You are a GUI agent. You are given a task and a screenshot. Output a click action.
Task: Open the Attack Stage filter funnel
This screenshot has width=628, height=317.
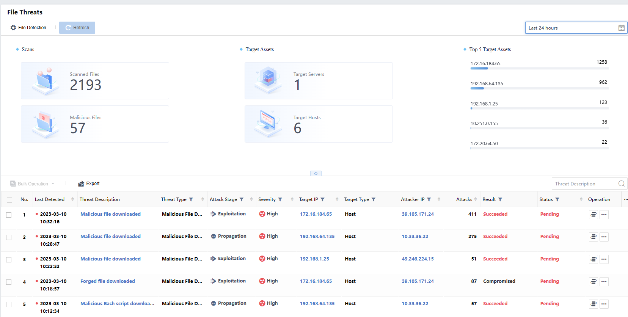coord(242,199)
